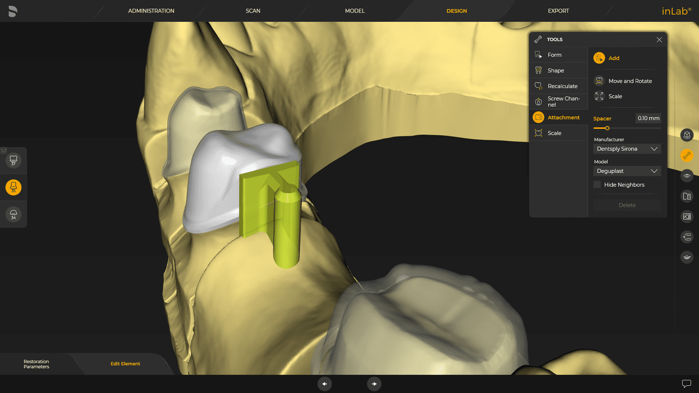Select the wrench Tools icon in sidebar
This screenshot has width=699, height=393.
click(x=686, y=155)
